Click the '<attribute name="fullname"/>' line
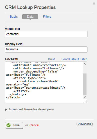Viewport: 97px width, 139px height. 38,68
